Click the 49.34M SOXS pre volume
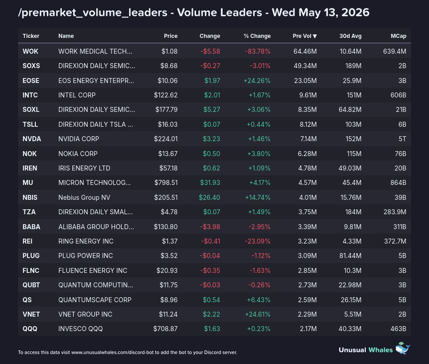Viewport: 429px width, 364px height. click(305, 66)
